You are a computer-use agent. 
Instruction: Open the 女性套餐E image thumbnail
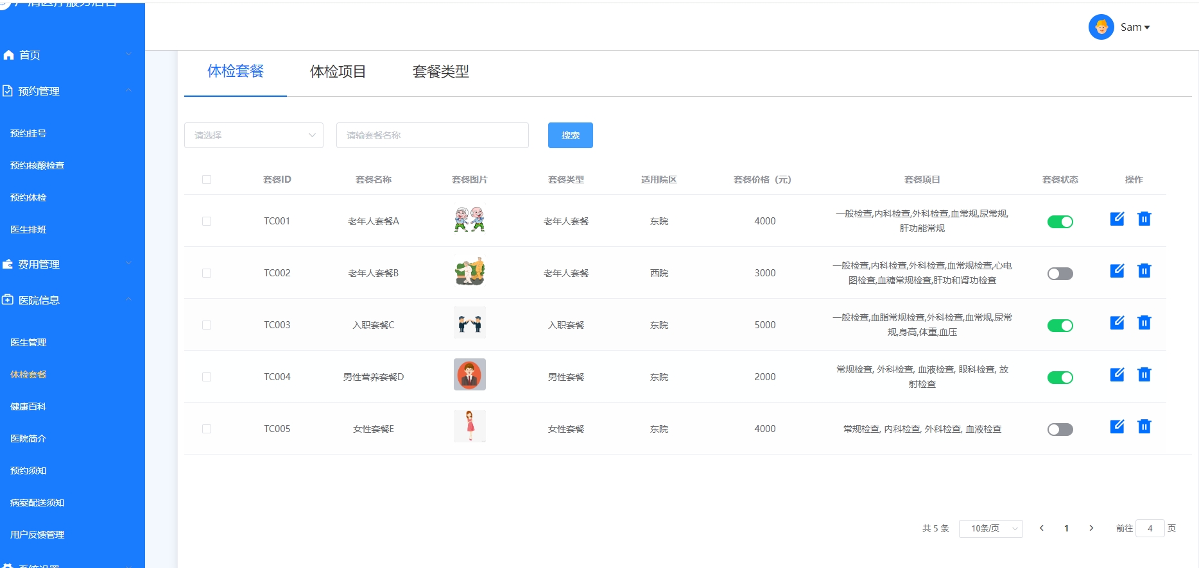click(x=470, y=426)
